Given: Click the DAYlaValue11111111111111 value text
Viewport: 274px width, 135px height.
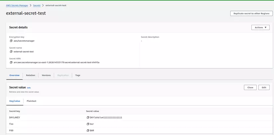Looking at the screenshot, I should click(106, 117).
